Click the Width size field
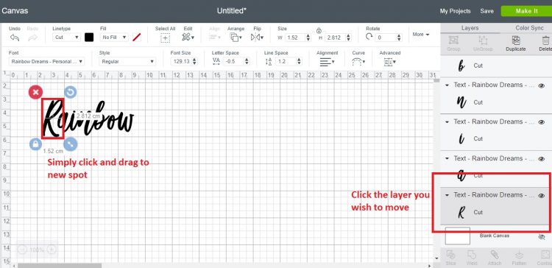The height and width of the screenshot is (268, 552). pos(294,38)
